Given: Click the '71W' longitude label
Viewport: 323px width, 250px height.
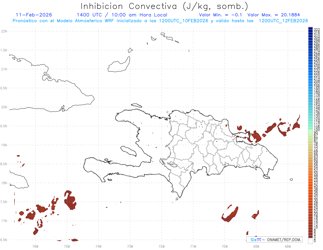Looking at the screenshot, I should coord(193,246).
